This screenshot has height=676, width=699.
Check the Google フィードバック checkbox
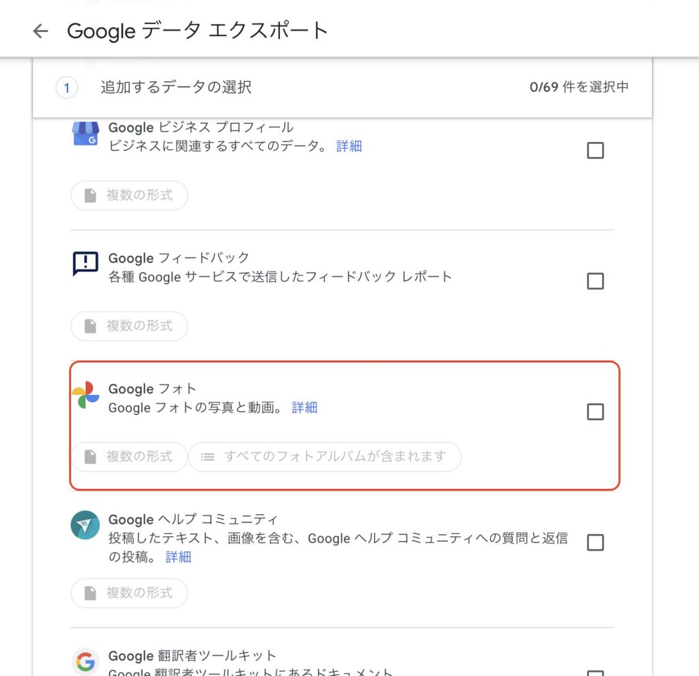point(595,281)
